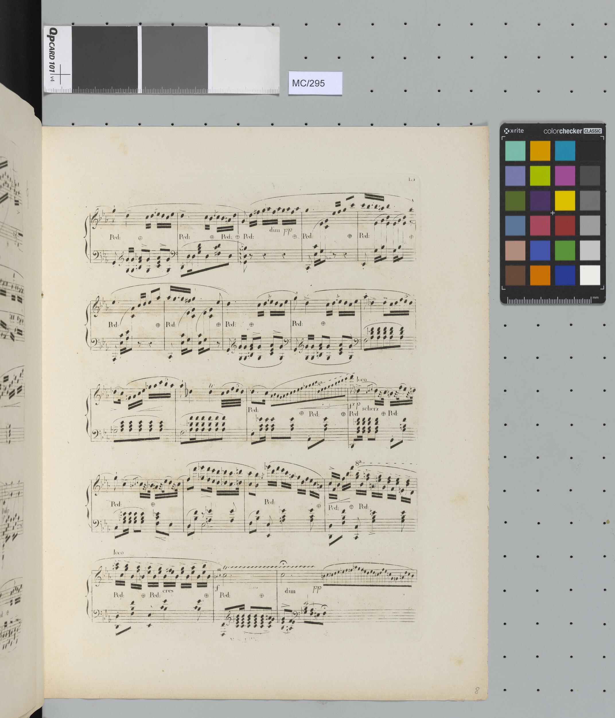This screenshot has height=718, width=615.
Task: Select the magenta-purple swatch on the colorchecker
Action: (565, 175)
